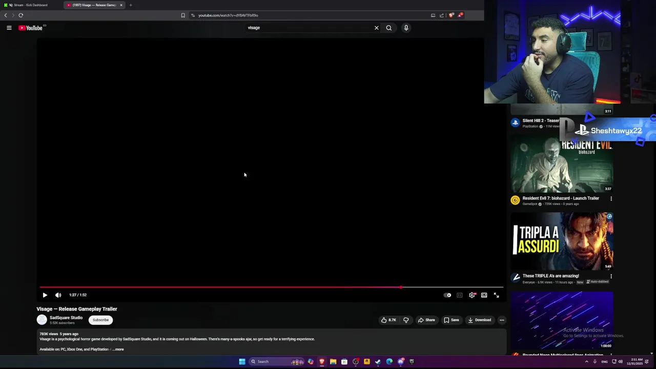The height and width of the screenshot is (369, 656).
Task: Play the paused Visage trailer
Action: (x=45, y=295)
